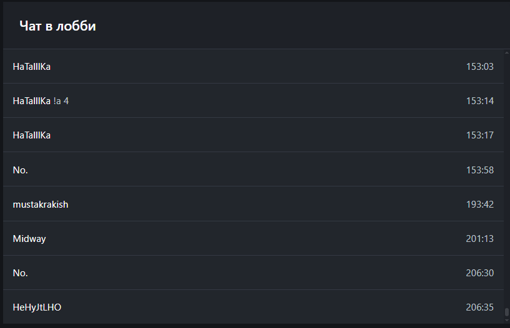Image resolution: width=510 pixels, height=328 pixels.
Task: Select the Midway username
Action: pyautogui.click(x=29, y=238)
